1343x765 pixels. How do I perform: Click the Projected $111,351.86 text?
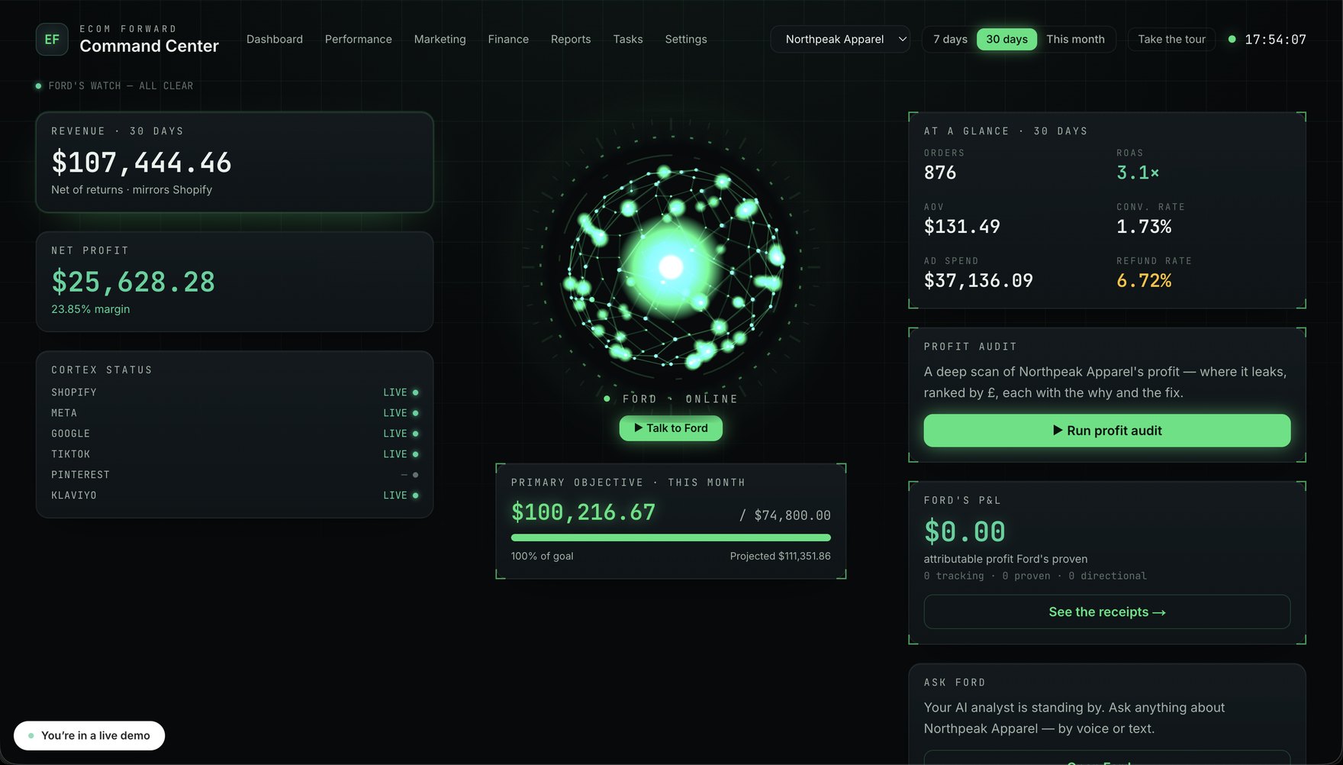780,556
